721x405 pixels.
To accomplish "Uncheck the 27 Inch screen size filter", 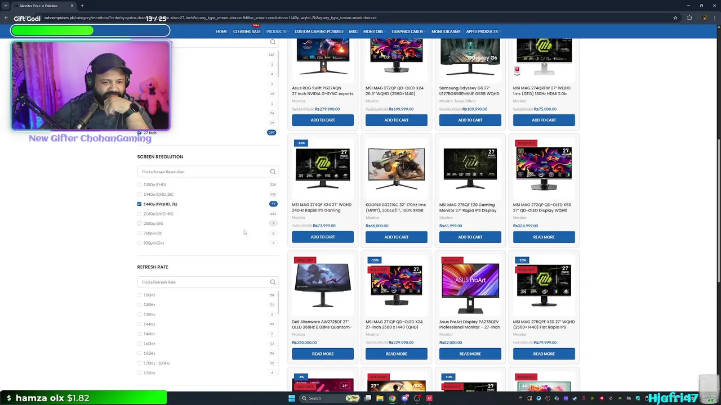I will 139,133.
